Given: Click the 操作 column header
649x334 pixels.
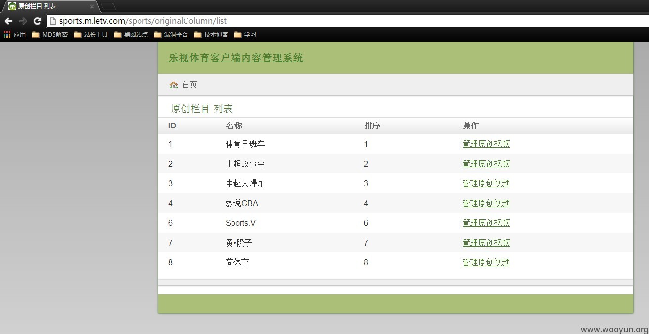Looking at the screenshot, I should 470,125.
